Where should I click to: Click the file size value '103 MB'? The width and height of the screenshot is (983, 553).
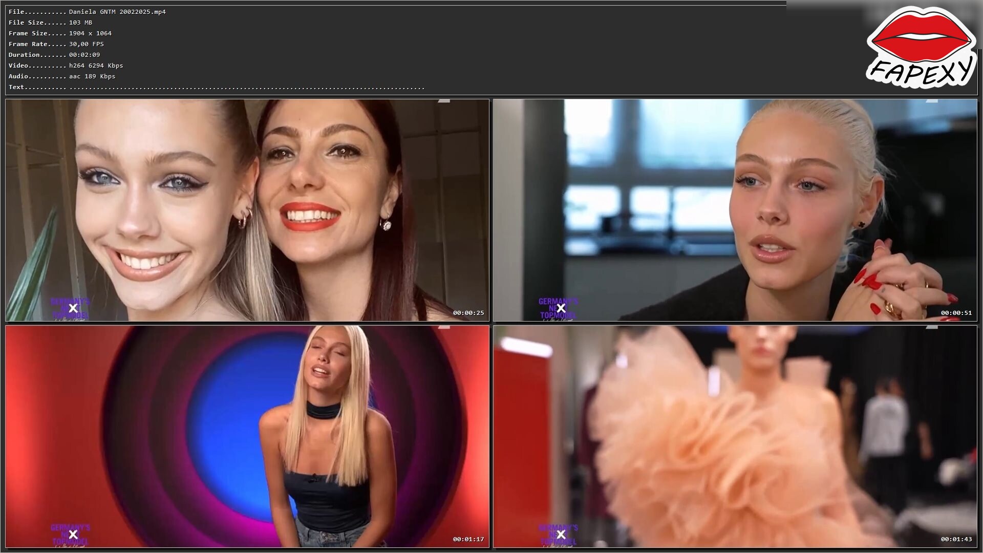pos(80,23)
